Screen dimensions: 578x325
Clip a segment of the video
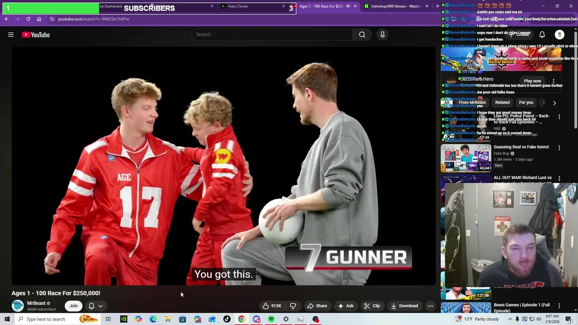pos(372,306)
